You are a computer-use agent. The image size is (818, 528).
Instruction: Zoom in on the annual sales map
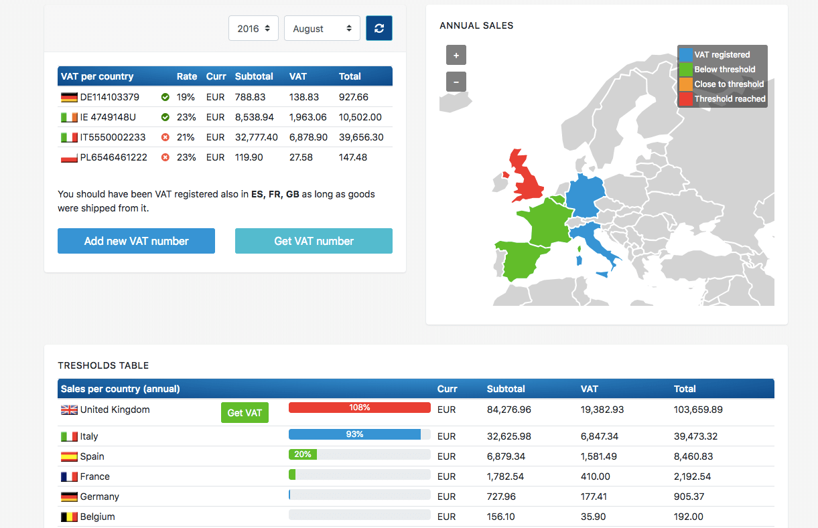[456, 55]
